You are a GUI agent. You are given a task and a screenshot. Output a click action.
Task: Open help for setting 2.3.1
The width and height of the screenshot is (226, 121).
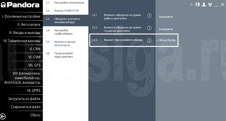(149, 16)
